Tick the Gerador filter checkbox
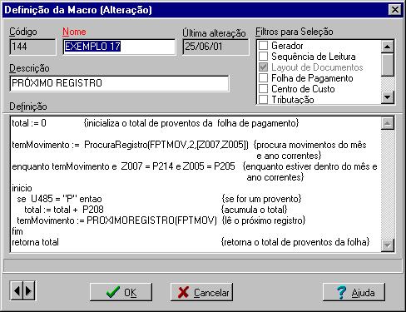This screenshot has width=406, height=312. [x=263, y=46]
